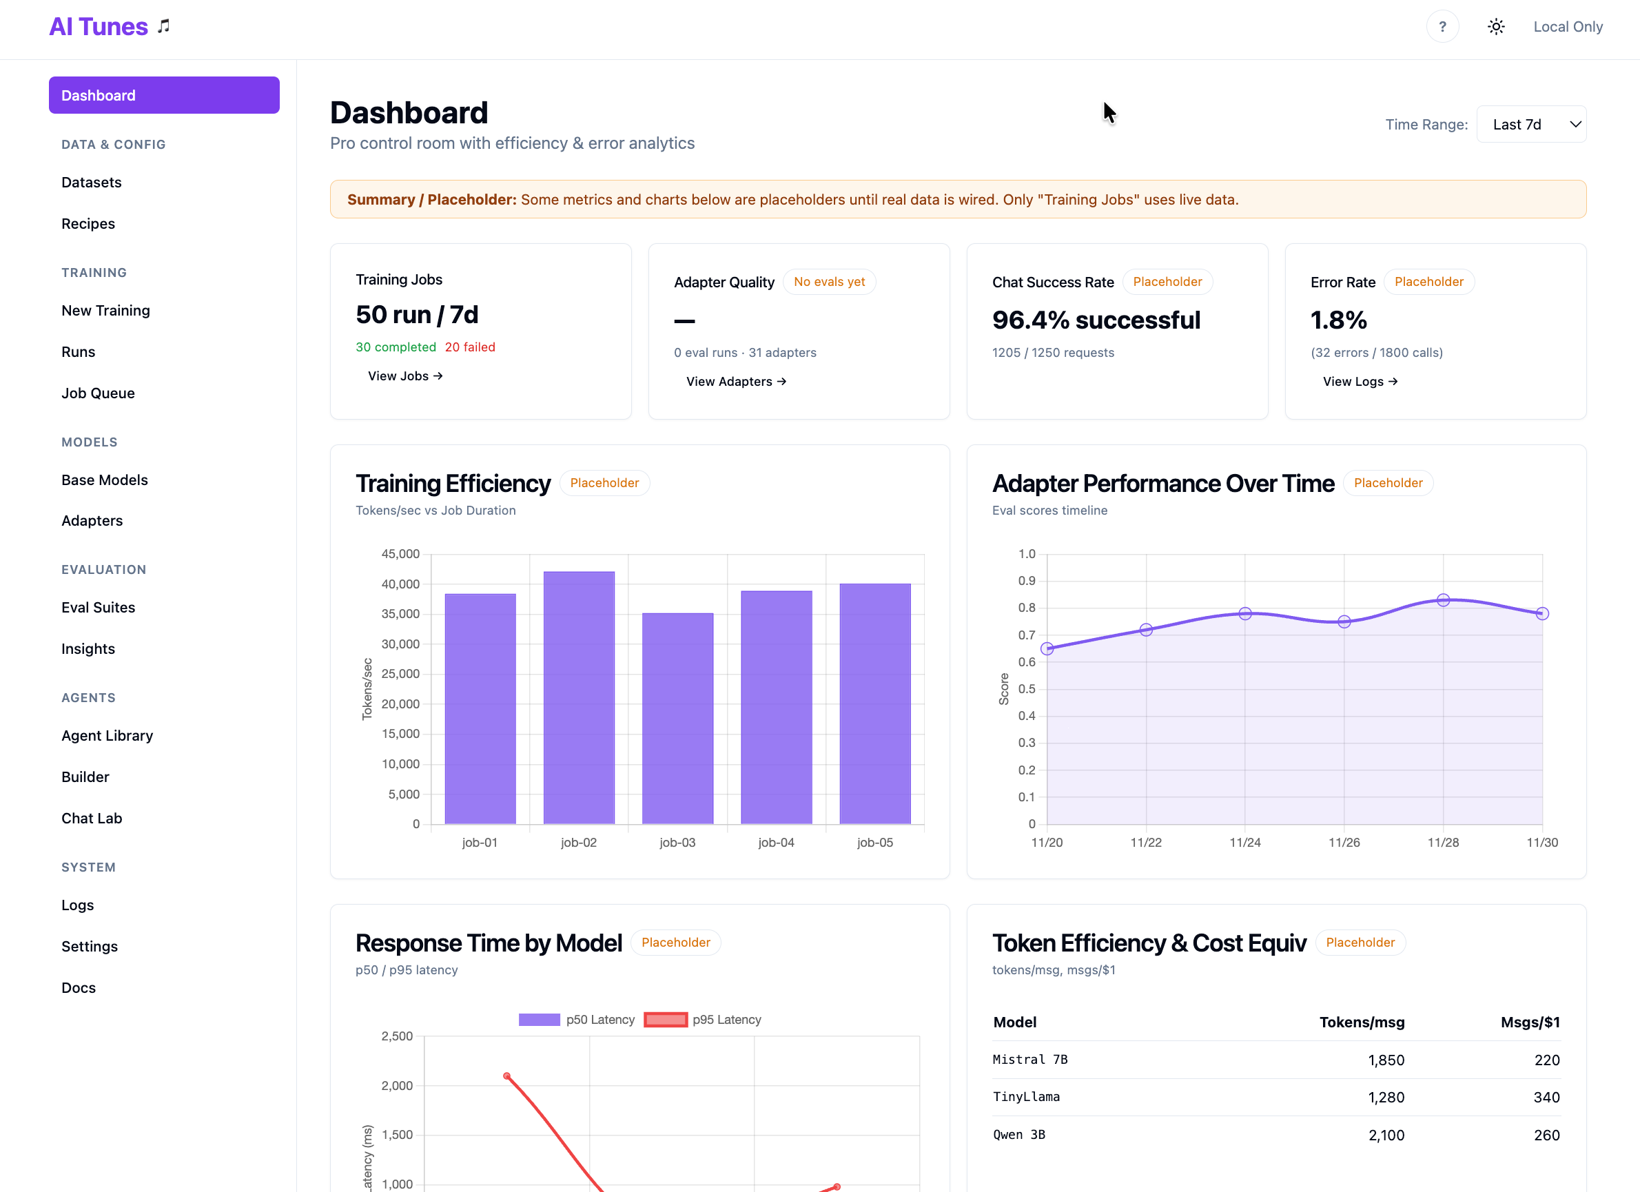Click the AI Tunes logo
This screenshot has width=1640, height=1192.
[109, 27]
